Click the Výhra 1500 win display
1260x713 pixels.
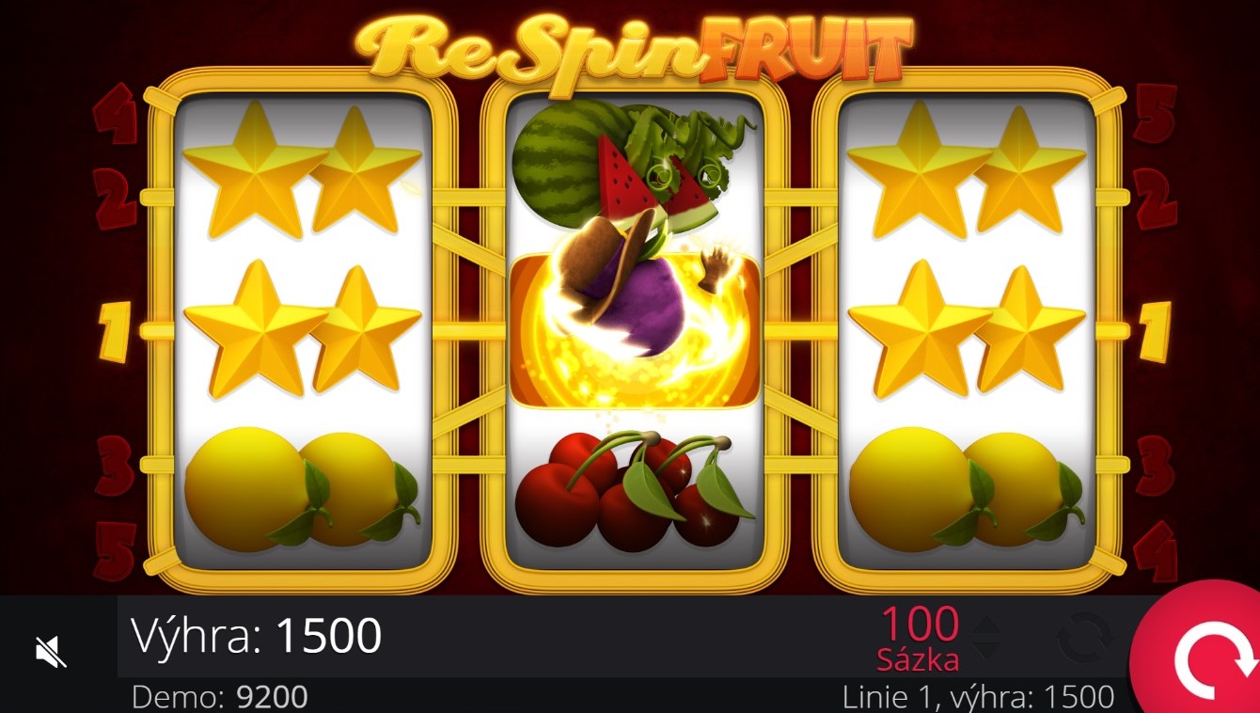(257, 636)
